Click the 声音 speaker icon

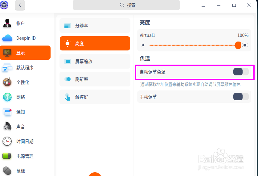7,126
